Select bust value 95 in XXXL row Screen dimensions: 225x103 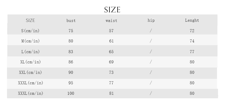coord(71,83)
